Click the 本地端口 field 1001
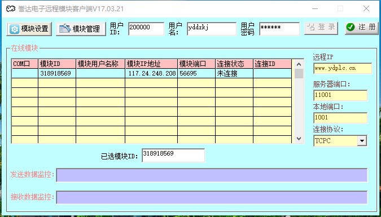This screenshot has width=381, height=217. click(340, 118)
